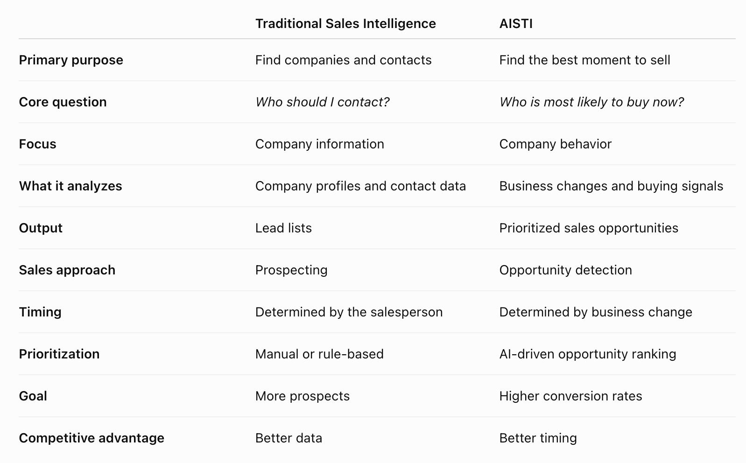The image size is (746, 463).
Task: Click 'Determined by the salesperson' cell
Action: point(349,312)
